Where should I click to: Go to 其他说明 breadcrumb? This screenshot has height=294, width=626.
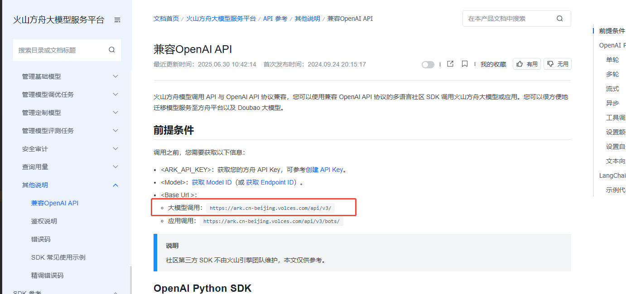(x=308, y=19)
